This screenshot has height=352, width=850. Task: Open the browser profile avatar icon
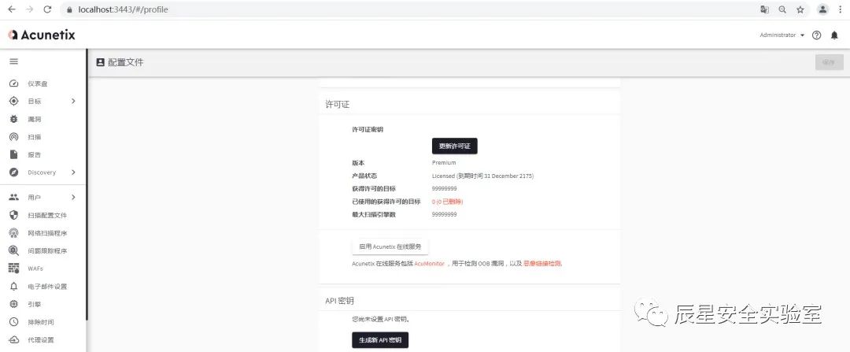(823, 9)
